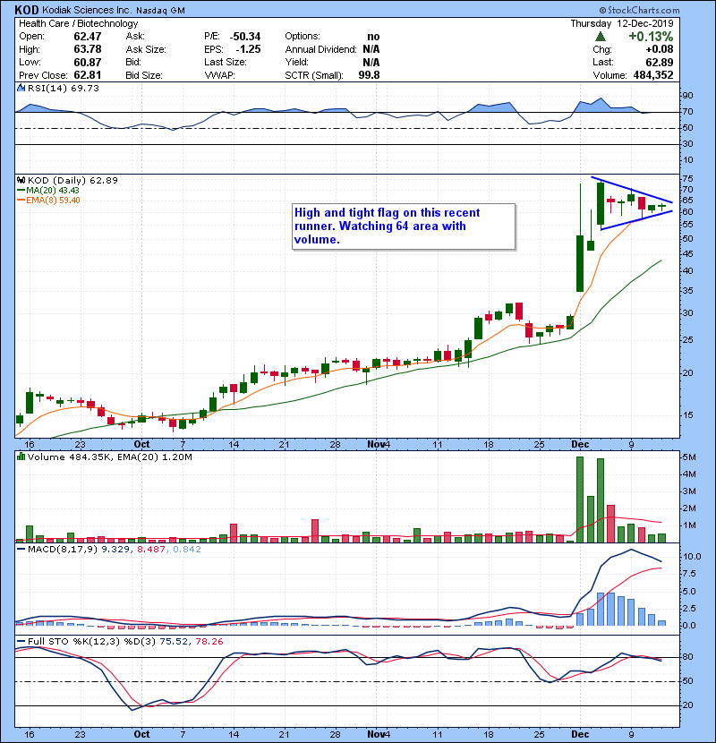
Task: Click the Prev Close value '62.81'
Action: tap(87, 75)
